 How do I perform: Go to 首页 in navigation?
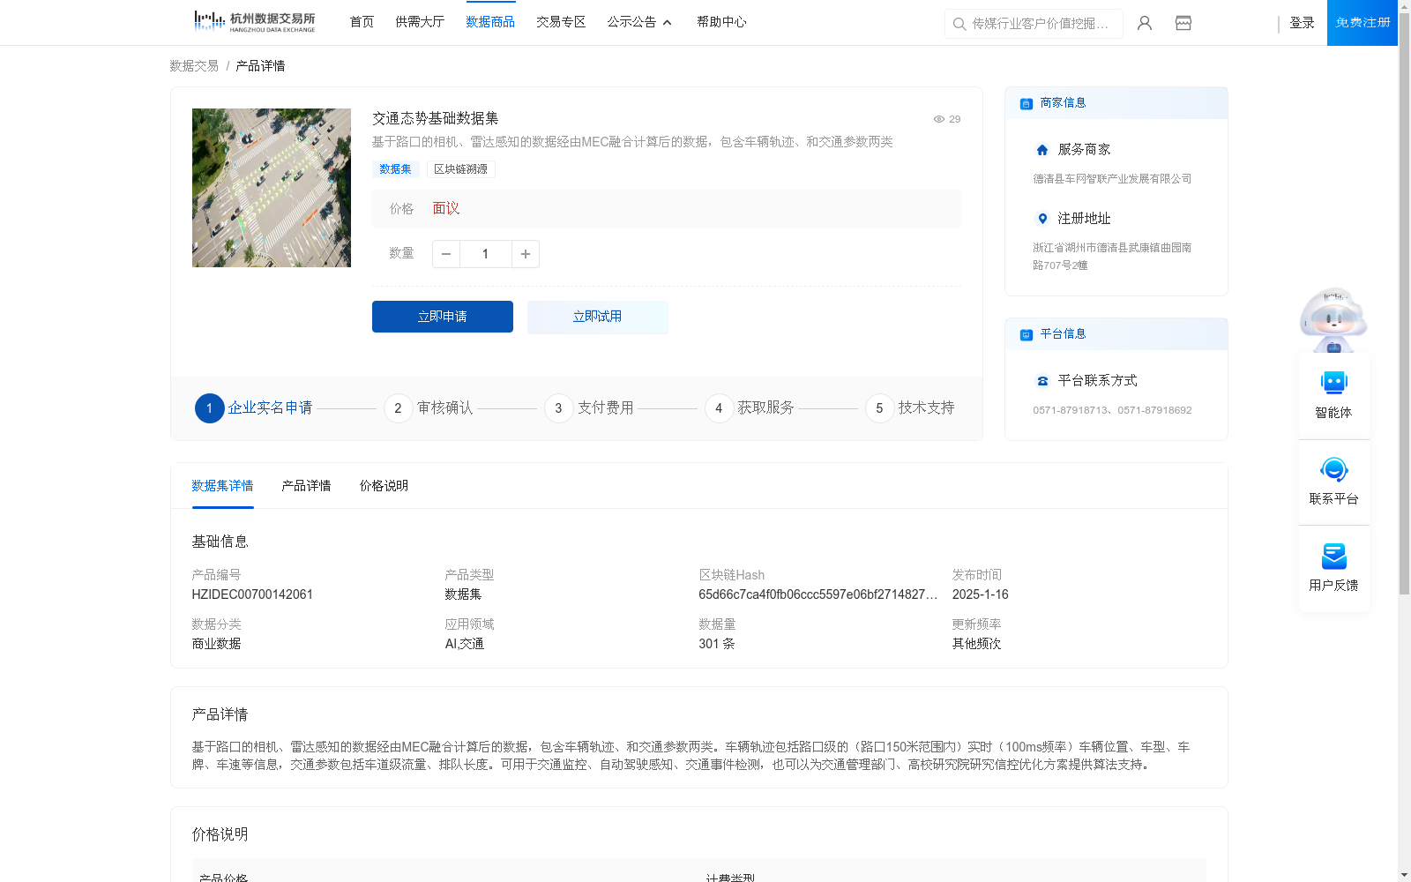[362, 22]
